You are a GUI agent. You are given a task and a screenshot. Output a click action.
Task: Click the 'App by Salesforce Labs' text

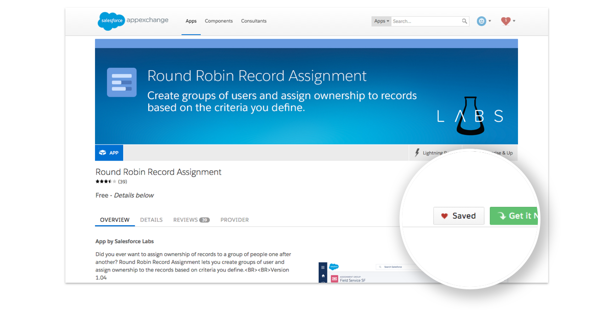[x=125, y=241]
